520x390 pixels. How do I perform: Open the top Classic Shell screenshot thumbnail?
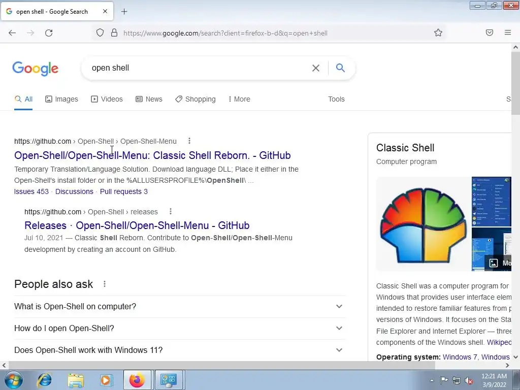pos(492,202)
